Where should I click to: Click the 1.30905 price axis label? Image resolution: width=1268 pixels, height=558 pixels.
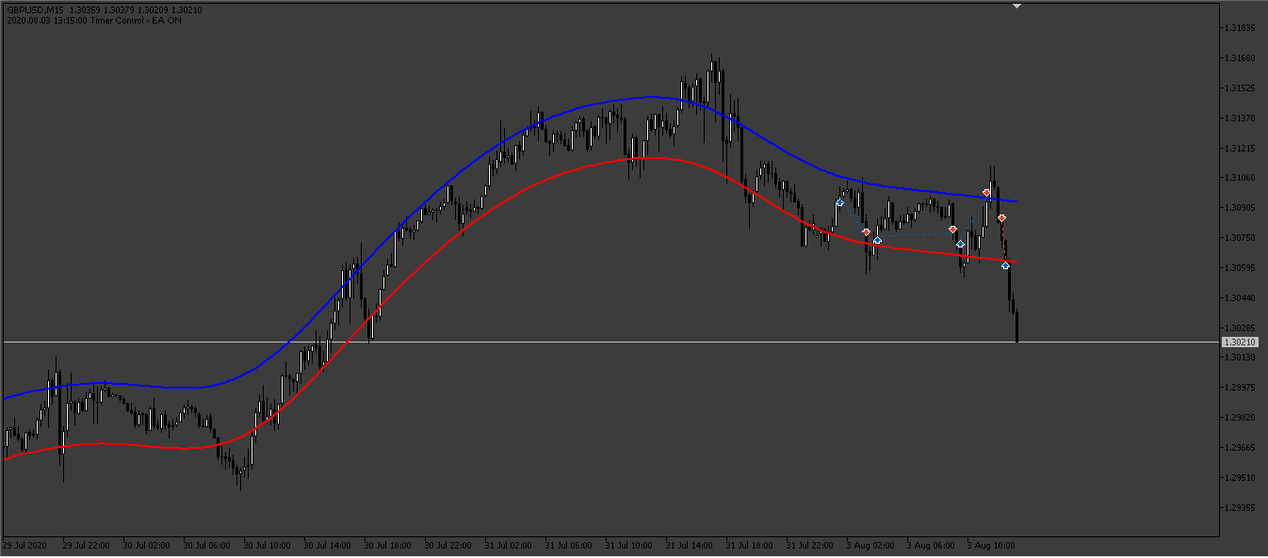(1241, 208)
